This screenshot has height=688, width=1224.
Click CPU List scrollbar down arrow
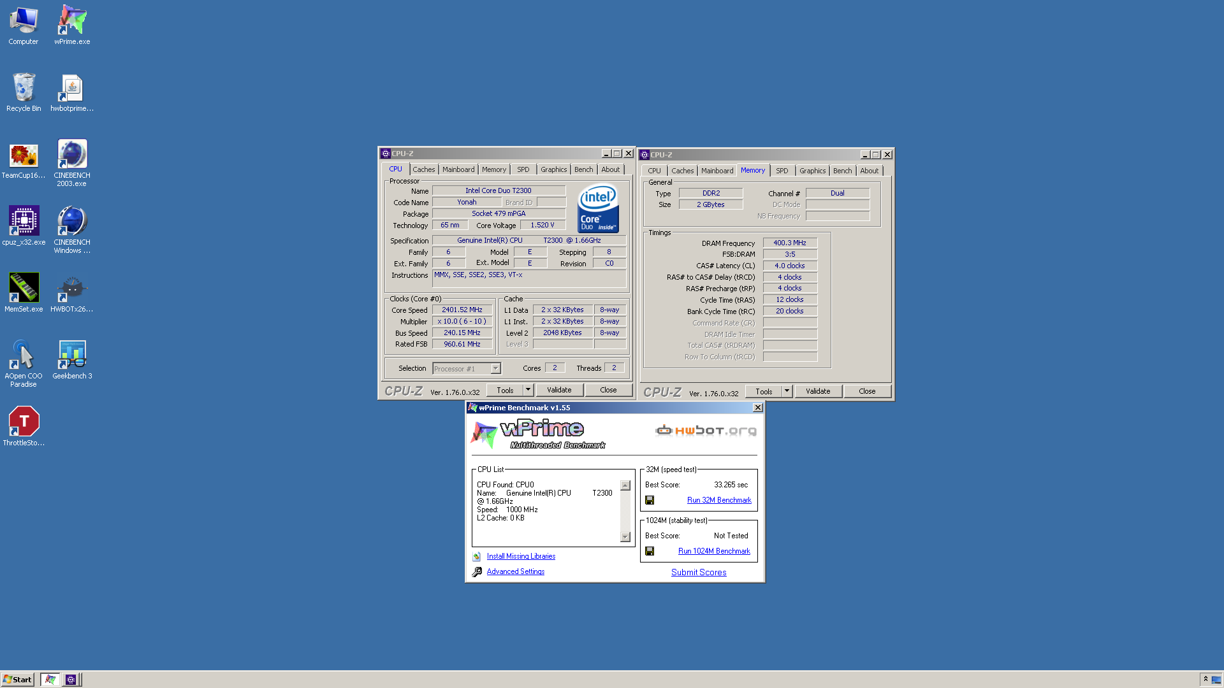click(625, 537)
